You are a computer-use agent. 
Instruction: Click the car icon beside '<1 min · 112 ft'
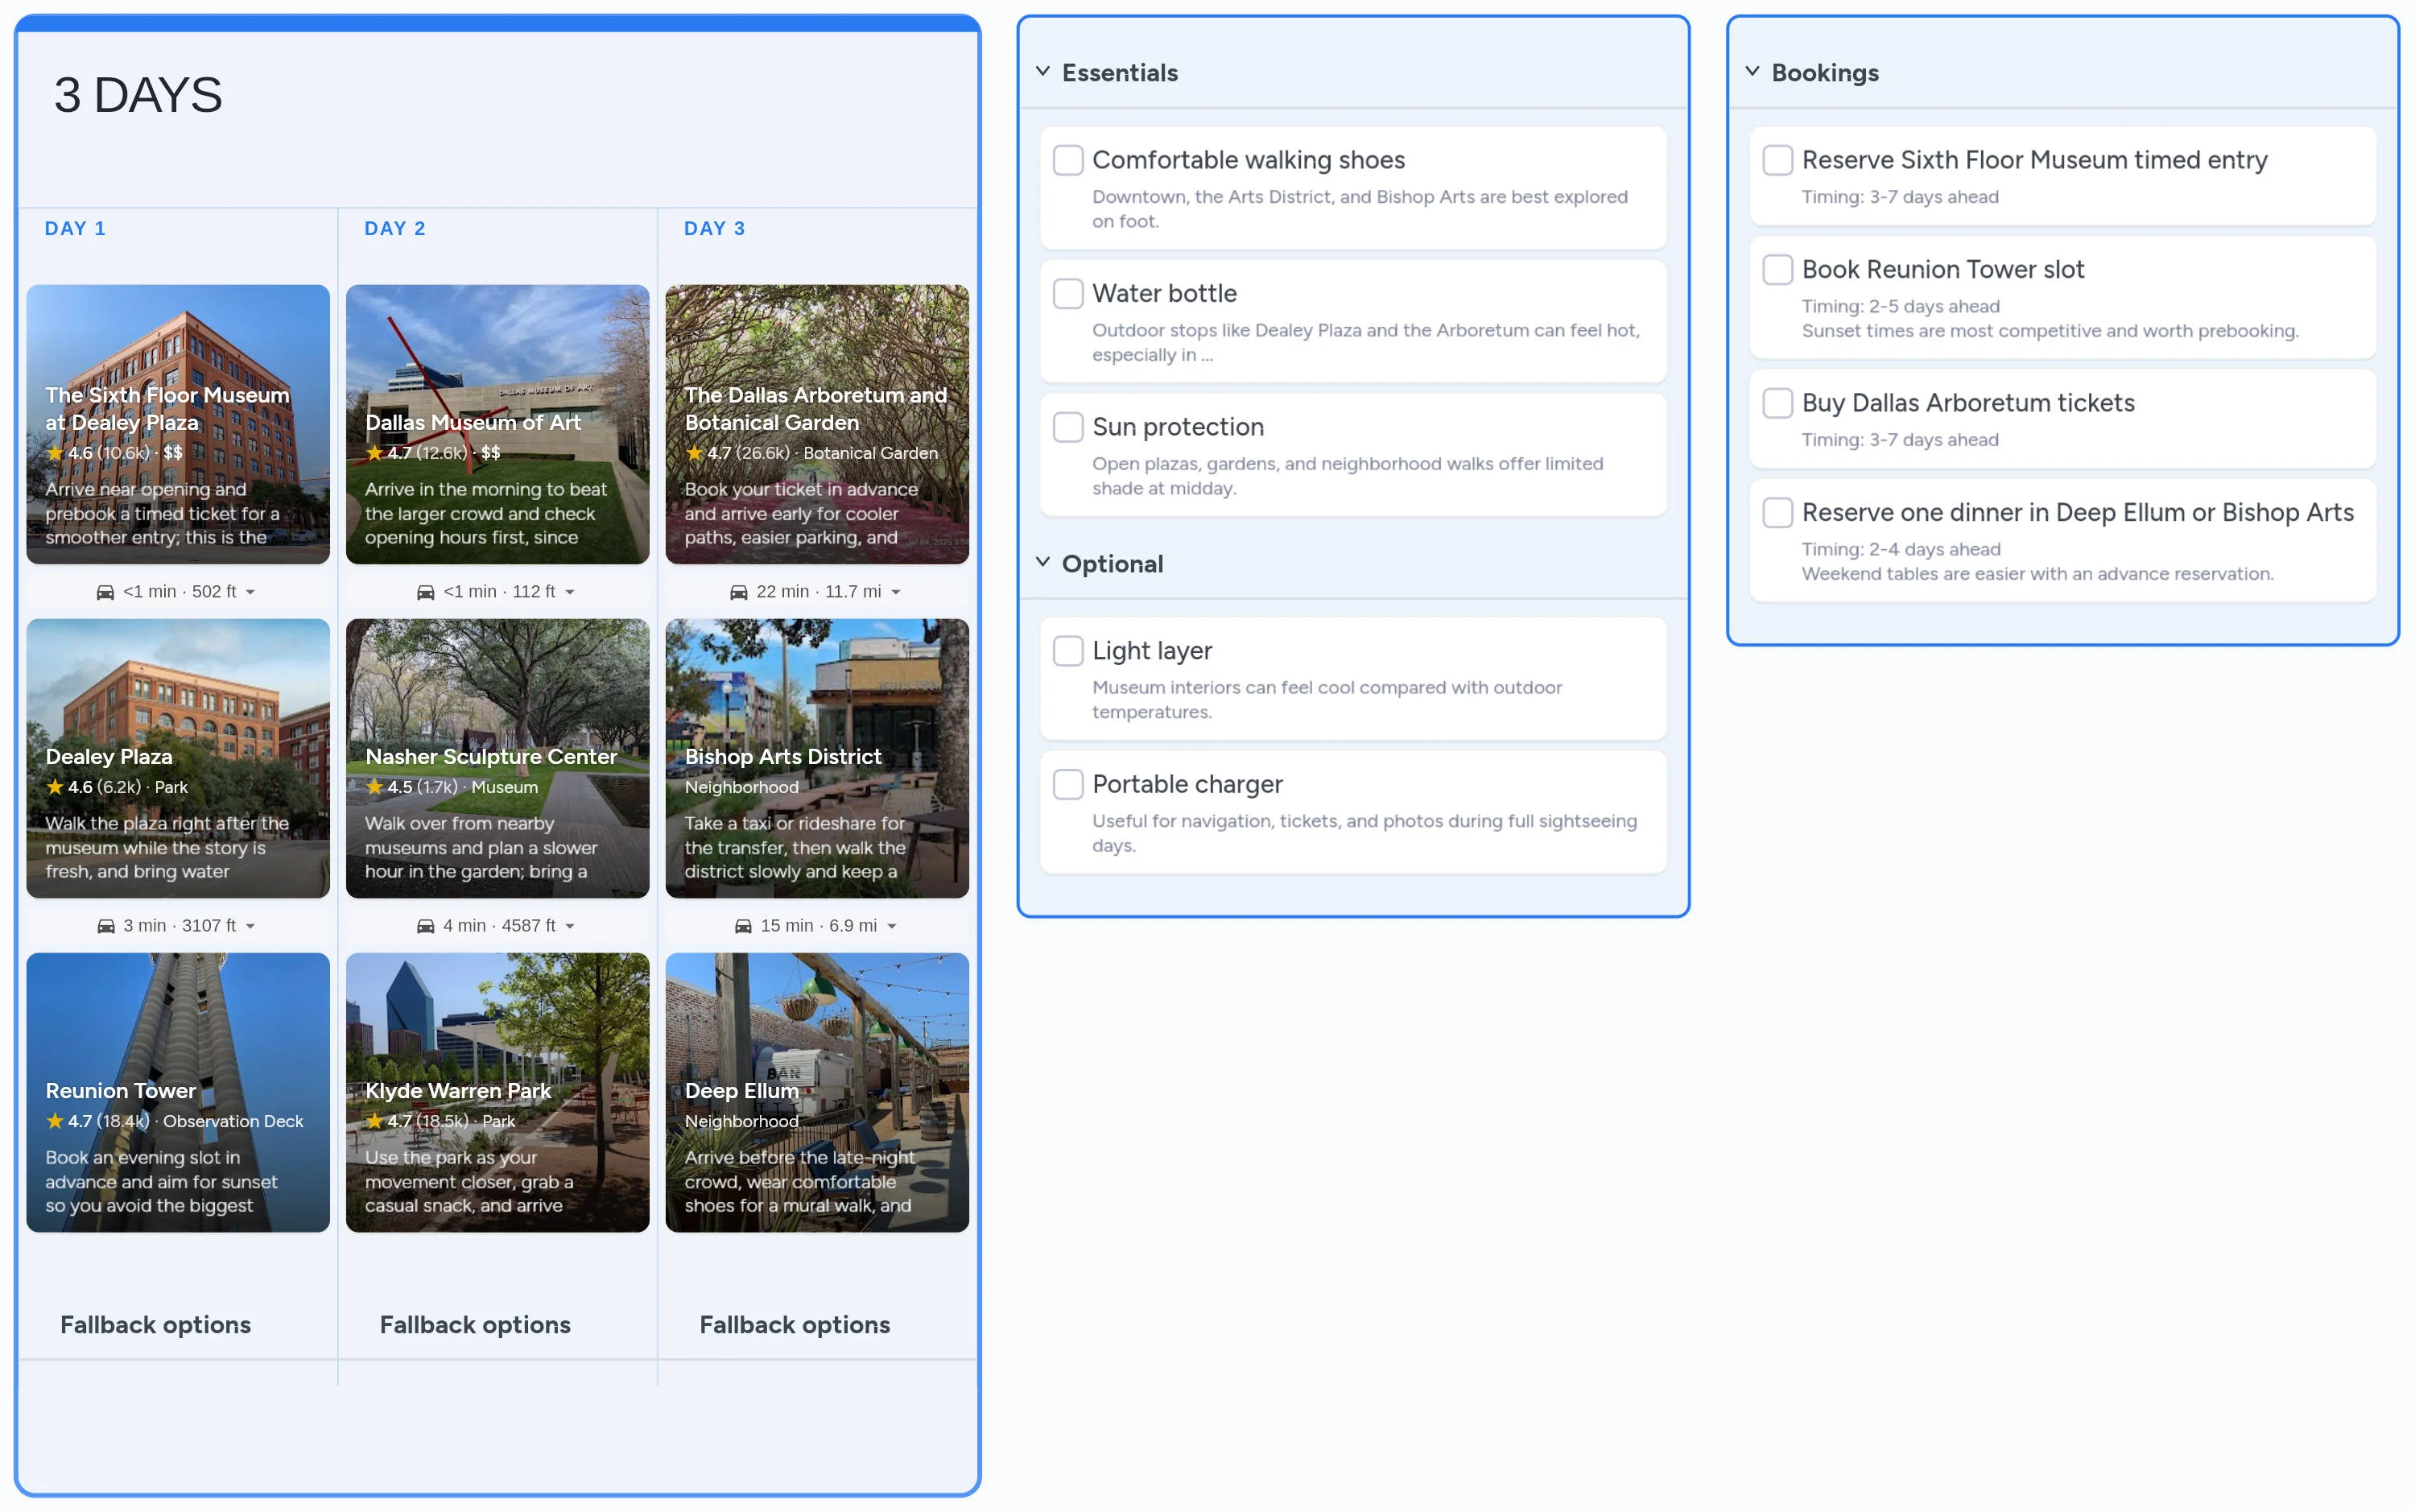425,592
